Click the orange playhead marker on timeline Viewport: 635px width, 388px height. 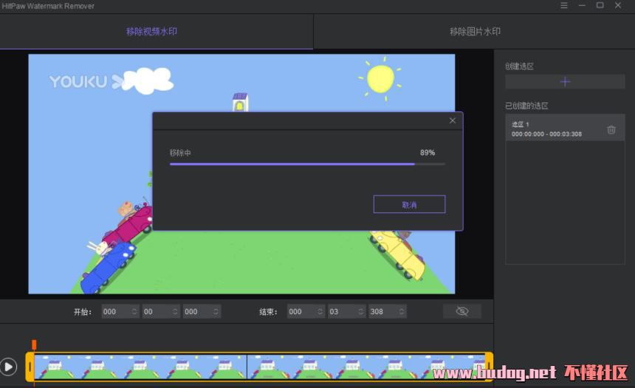[34, 344]
